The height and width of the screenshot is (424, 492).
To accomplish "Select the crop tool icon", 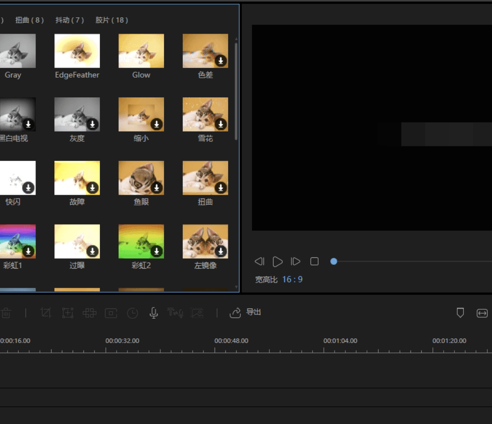I will coord(46,313).
